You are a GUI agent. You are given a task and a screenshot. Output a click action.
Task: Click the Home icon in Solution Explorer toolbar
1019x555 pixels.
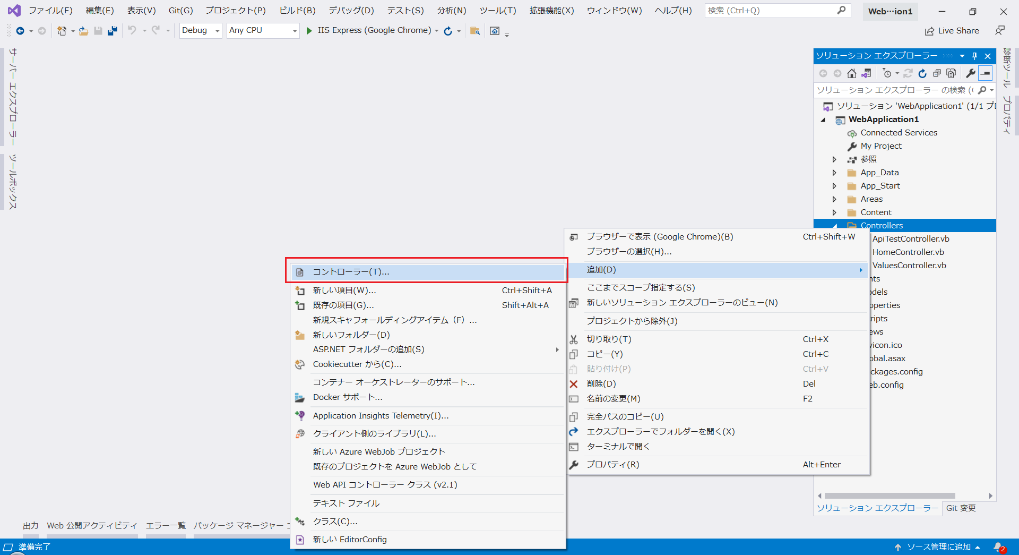[x=853, y=73]
